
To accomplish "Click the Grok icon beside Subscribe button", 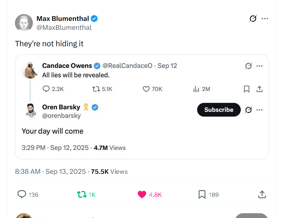I will (x=248, y=110).
